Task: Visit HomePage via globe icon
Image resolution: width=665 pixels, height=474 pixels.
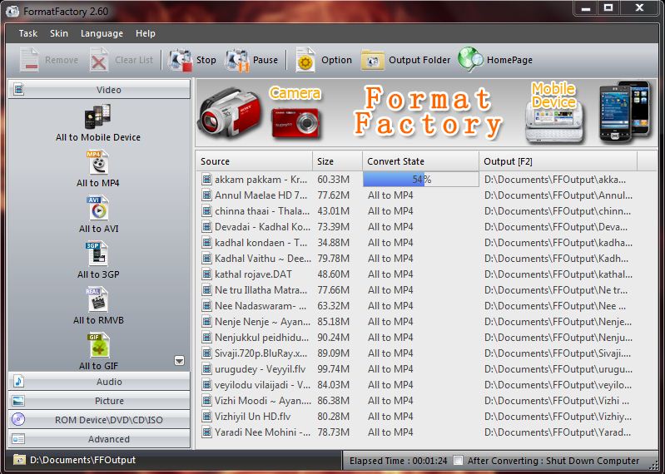Action: [x=470, y=60]
